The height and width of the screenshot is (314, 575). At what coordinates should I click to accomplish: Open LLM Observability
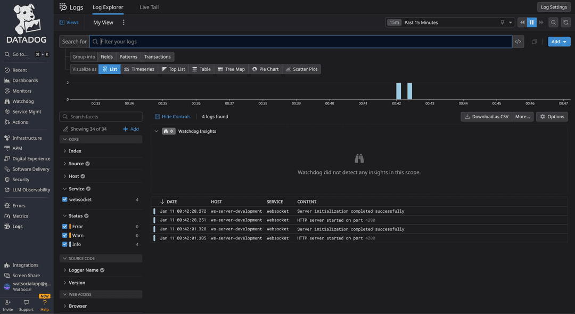(x=27, y=190)
